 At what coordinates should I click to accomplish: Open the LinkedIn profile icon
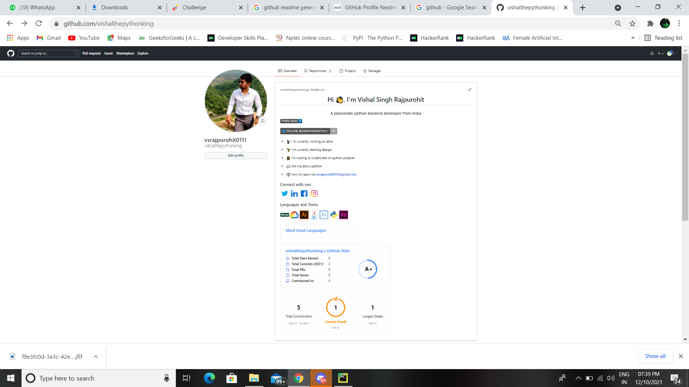(294, 194)
